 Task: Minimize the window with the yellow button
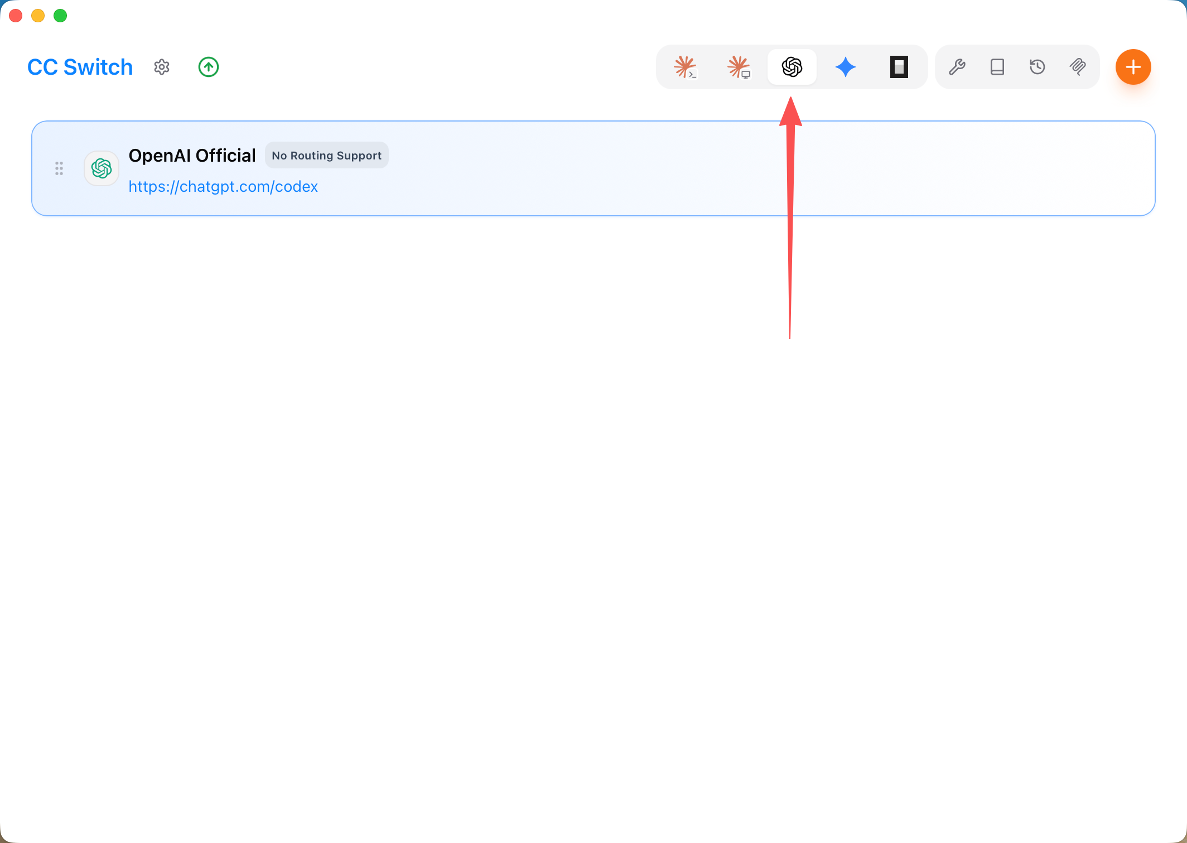click(38, 16)
